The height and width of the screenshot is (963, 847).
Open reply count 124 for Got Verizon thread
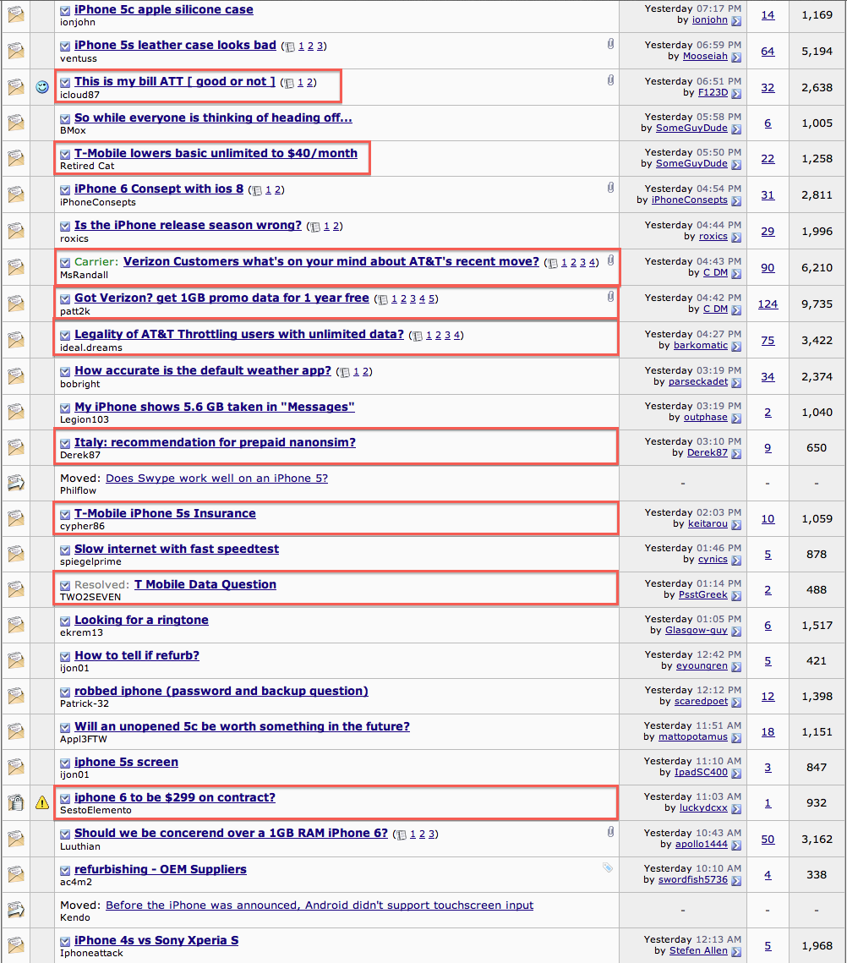[x=768, y=304]
